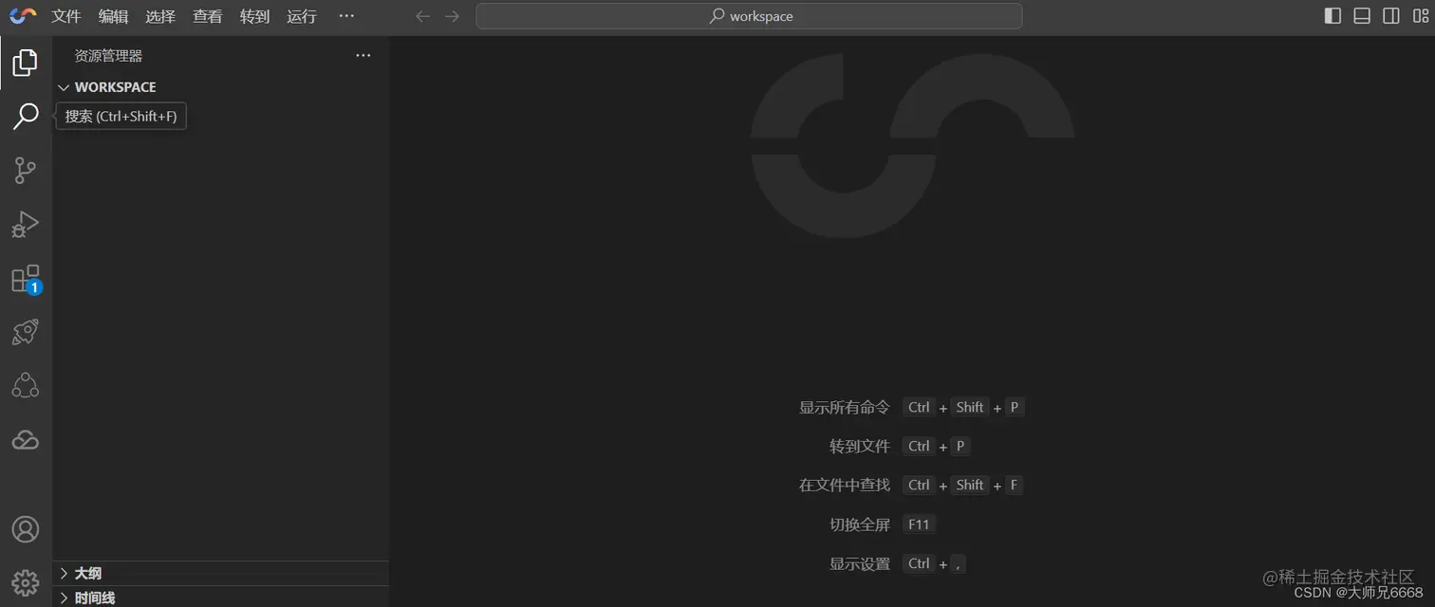Screen dimensions: 1435x607
Task: Click the rocket extension icon
Action: (x=25, y=331)
